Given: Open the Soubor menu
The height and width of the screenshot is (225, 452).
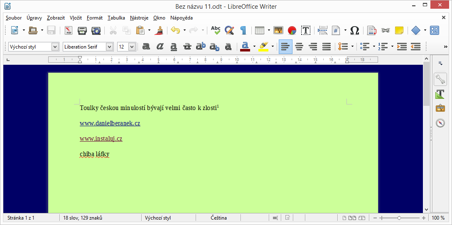Looking at the screenshot, I should [14, 18].
